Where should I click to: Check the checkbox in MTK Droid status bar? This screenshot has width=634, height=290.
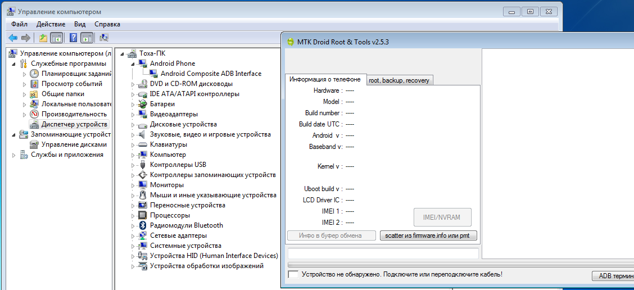click(x=293, y=274)
